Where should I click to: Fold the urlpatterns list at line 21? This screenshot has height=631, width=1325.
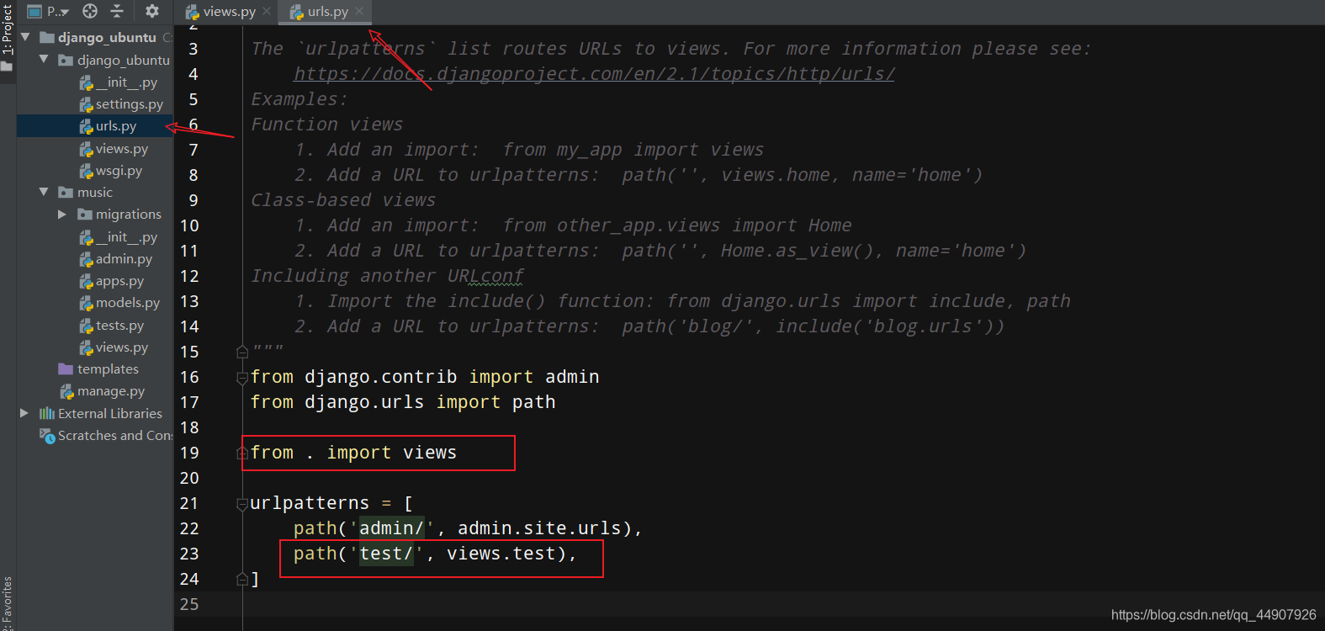click(242, 504)
